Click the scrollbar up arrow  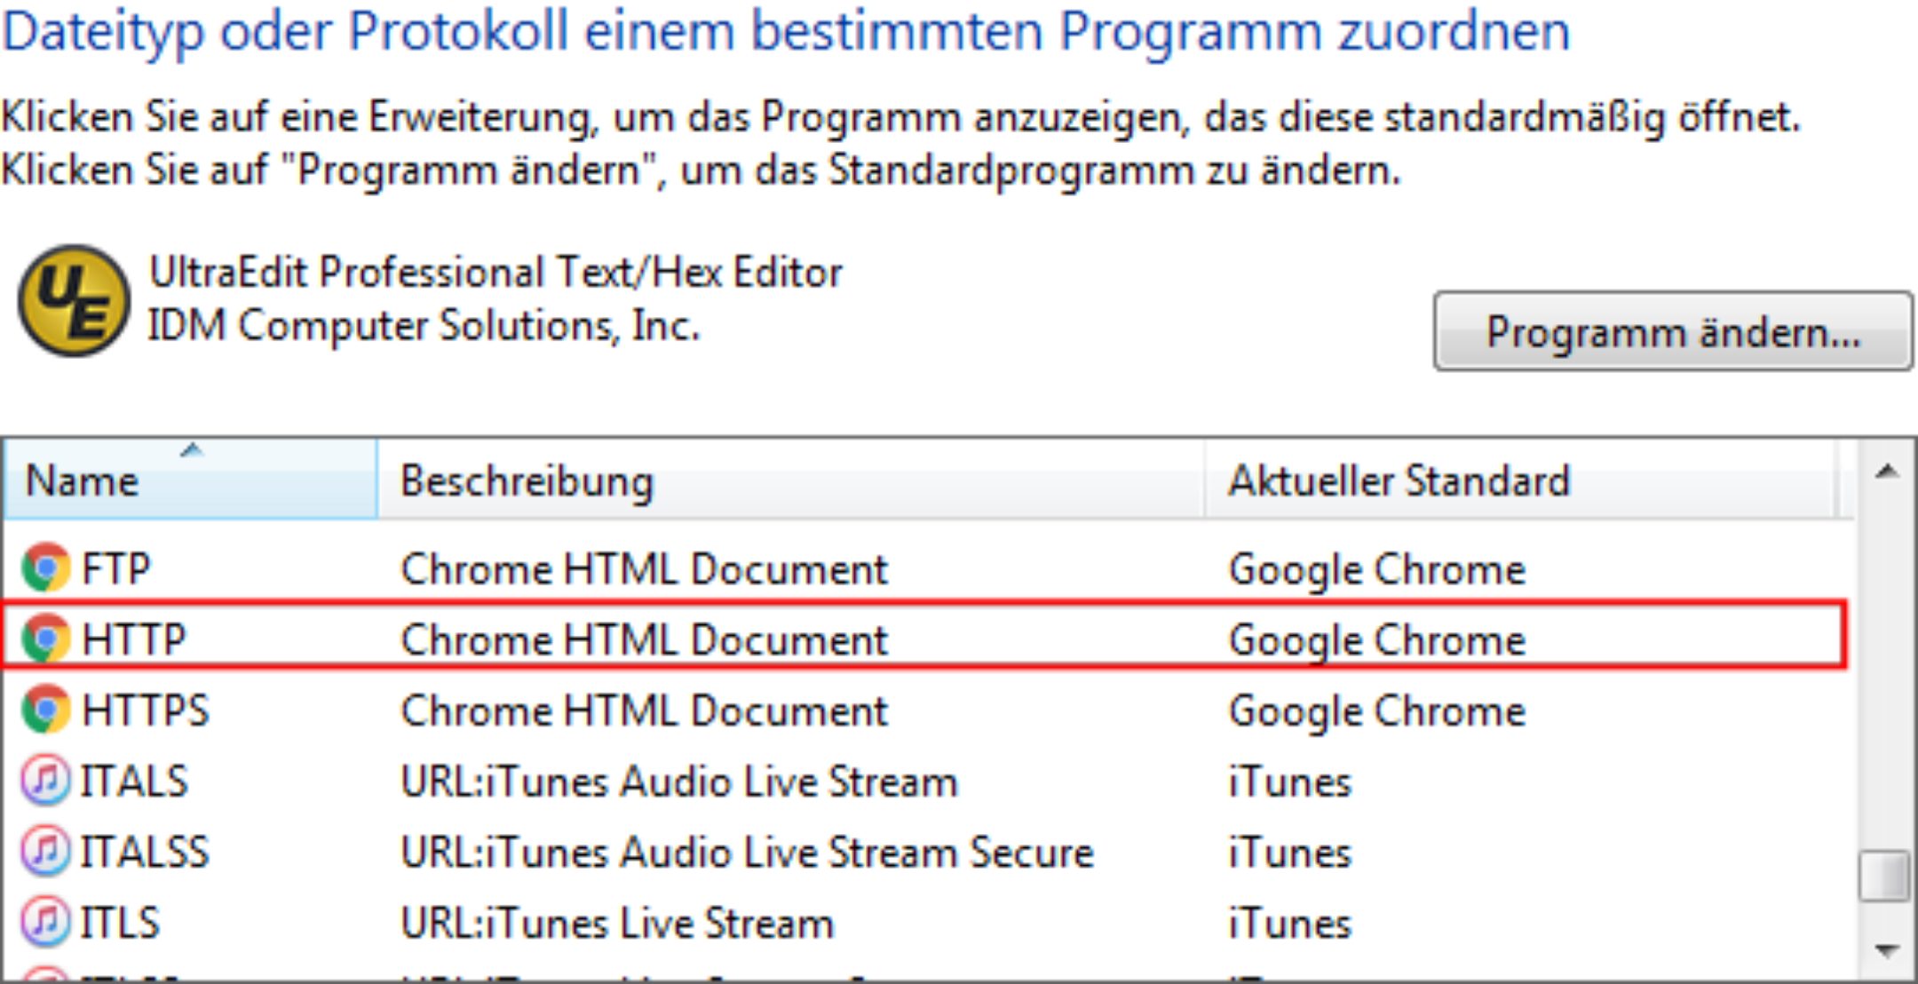pos(1886,472)
